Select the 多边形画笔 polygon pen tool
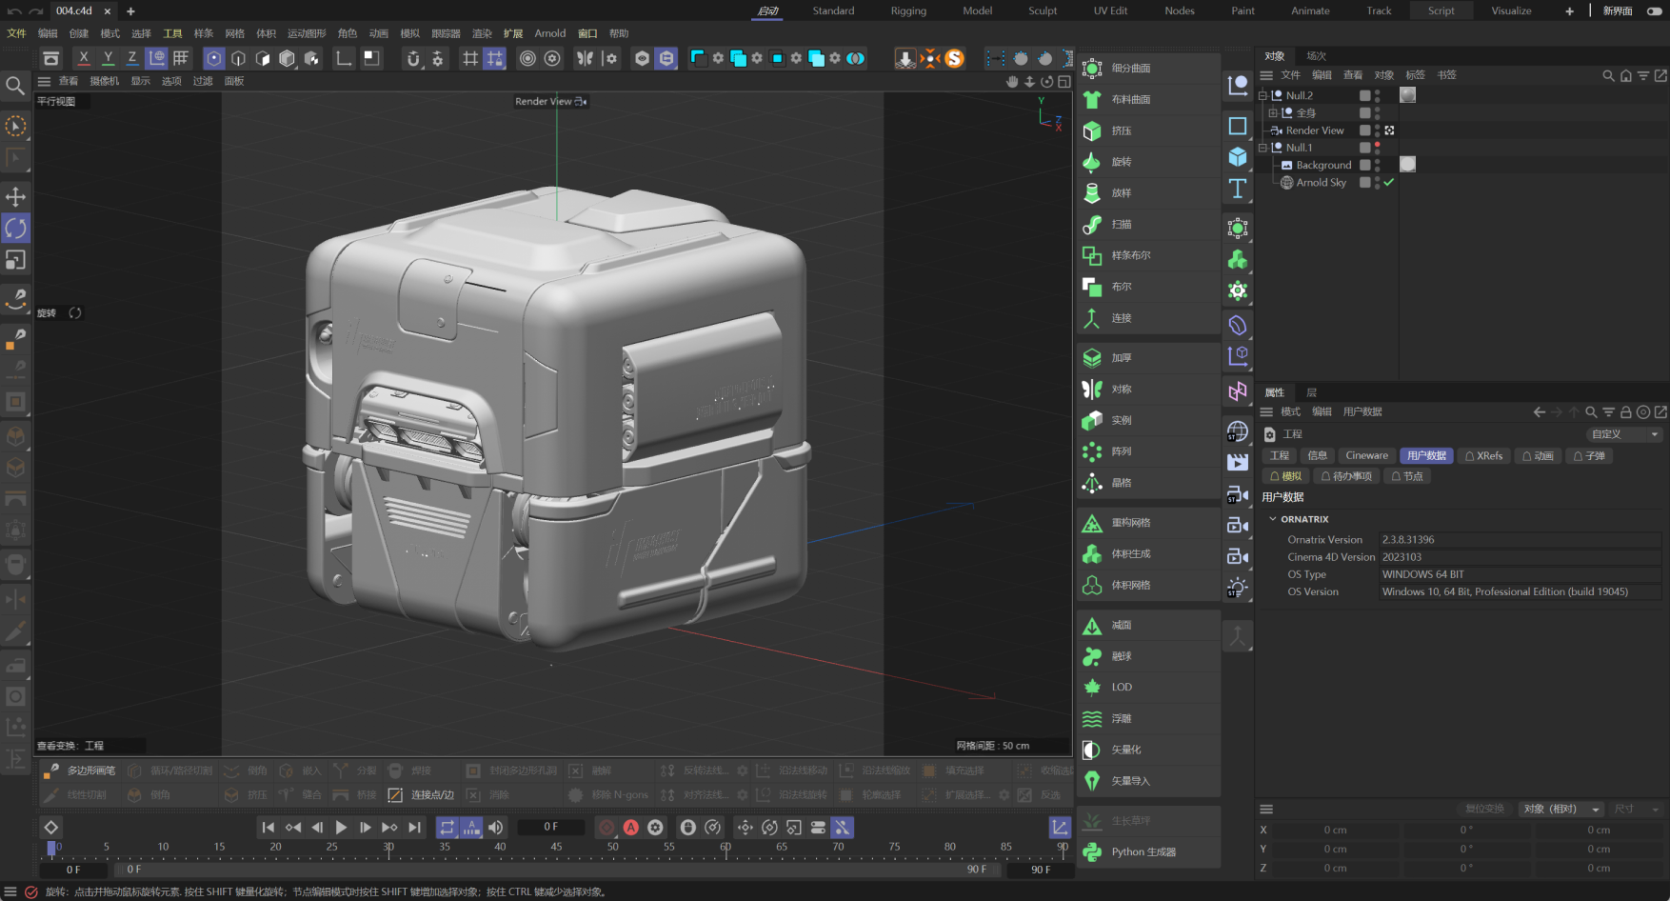This screenshot has width=1670, height=901. [x=80, y=771]
